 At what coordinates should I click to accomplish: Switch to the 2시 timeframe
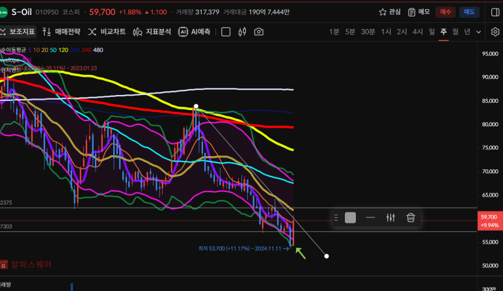[x=401, y=32]
